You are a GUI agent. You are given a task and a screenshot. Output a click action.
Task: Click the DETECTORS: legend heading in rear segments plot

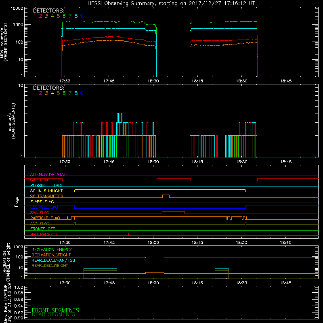click(48, 88)
